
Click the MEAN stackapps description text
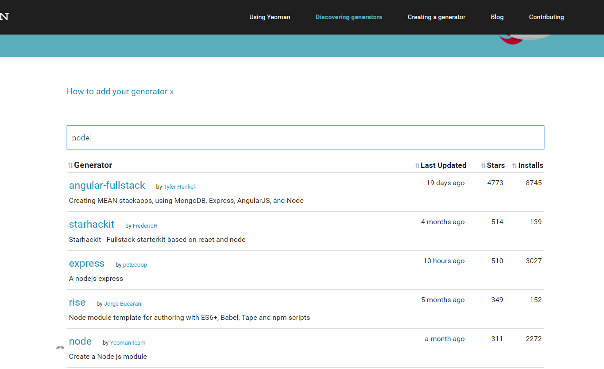(186, 201)
